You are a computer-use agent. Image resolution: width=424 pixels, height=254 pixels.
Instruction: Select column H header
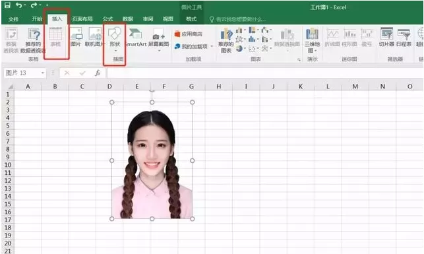click(x=219, y=86)
